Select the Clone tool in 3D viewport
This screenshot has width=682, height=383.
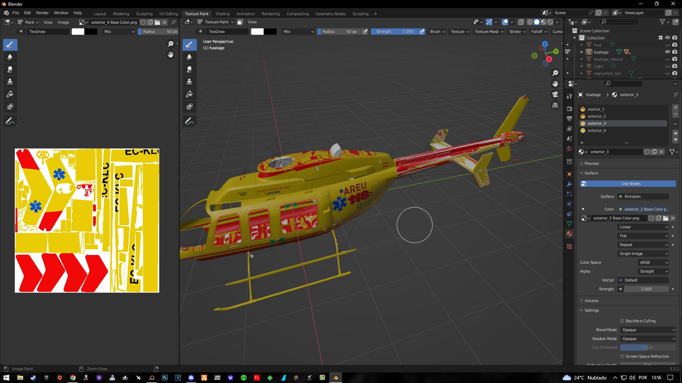point(189,82)
